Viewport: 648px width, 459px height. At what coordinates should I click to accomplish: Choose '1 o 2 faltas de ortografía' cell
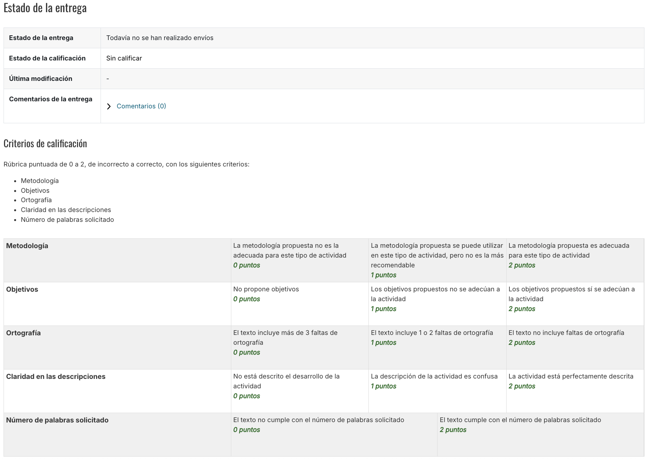click(437, 347)
